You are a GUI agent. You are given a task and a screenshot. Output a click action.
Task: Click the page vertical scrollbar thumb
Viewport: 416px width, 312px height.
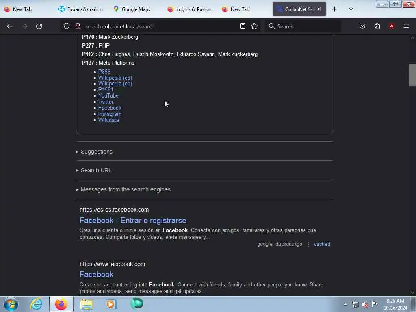412,75
